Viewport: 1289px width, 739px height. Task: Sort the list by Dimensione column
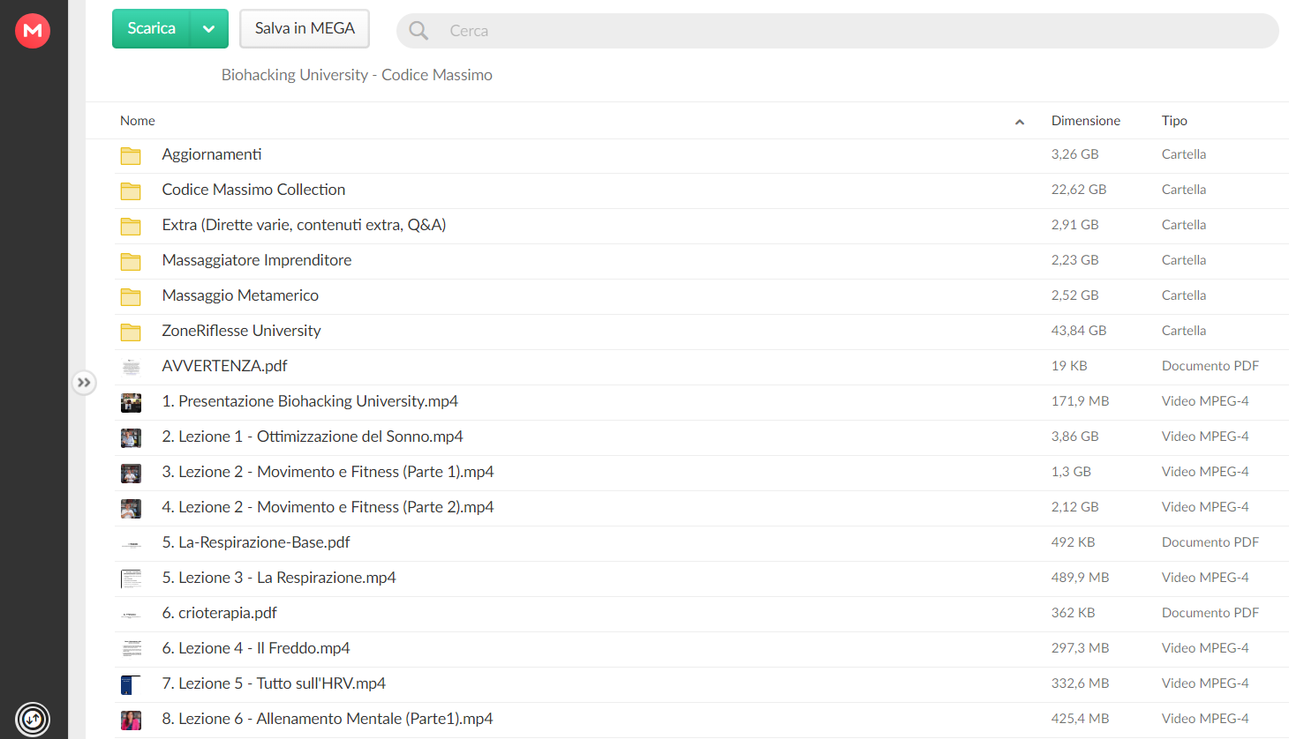(1085, 121)
